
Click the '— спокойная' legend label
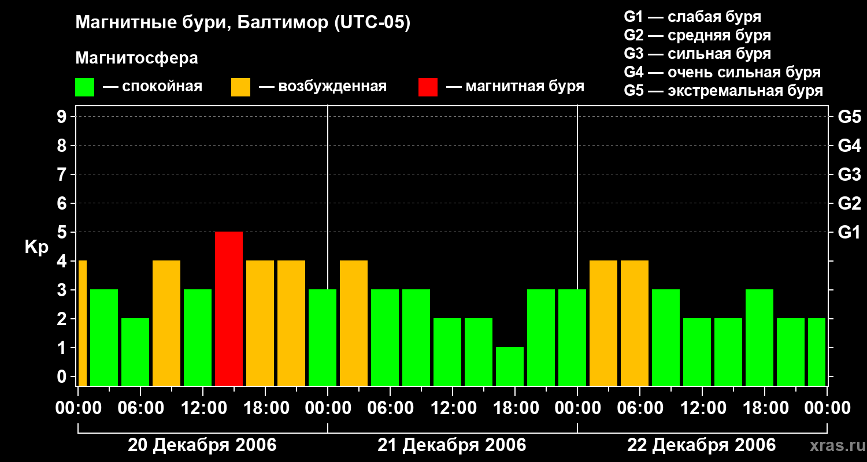(x=153, y=87)
